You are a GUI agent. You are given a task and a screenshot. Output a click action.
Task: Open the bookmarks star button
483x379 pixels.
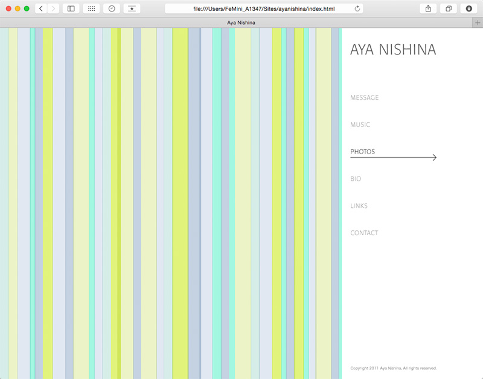pyautogui.click(x=132, y=8)
